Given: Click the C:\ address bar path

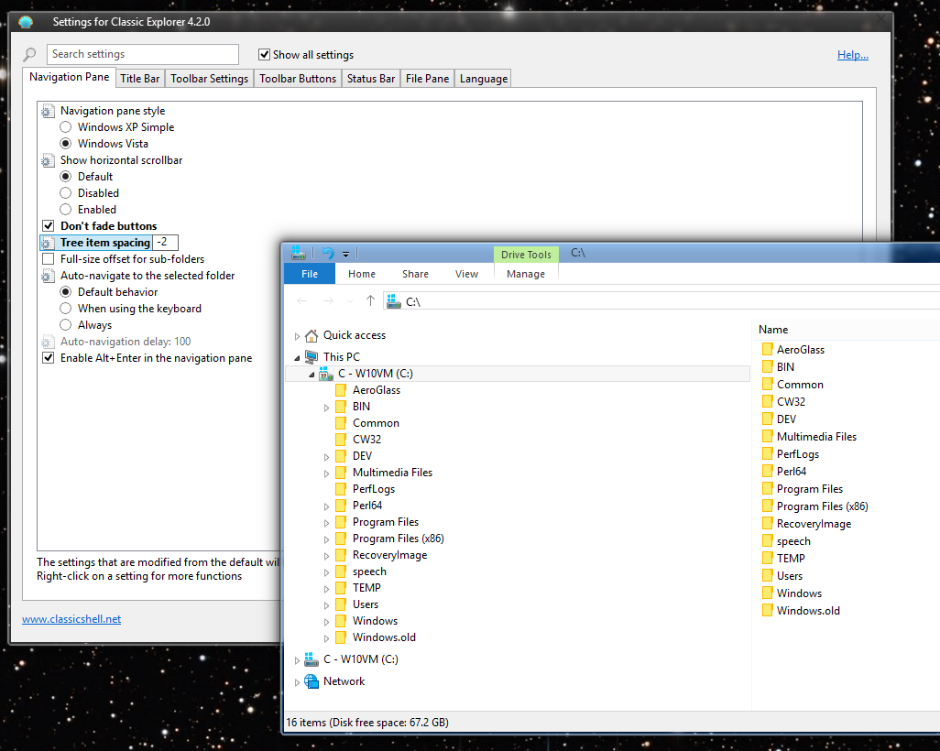Looking at the screenshot, I should (x=413, y=301).
